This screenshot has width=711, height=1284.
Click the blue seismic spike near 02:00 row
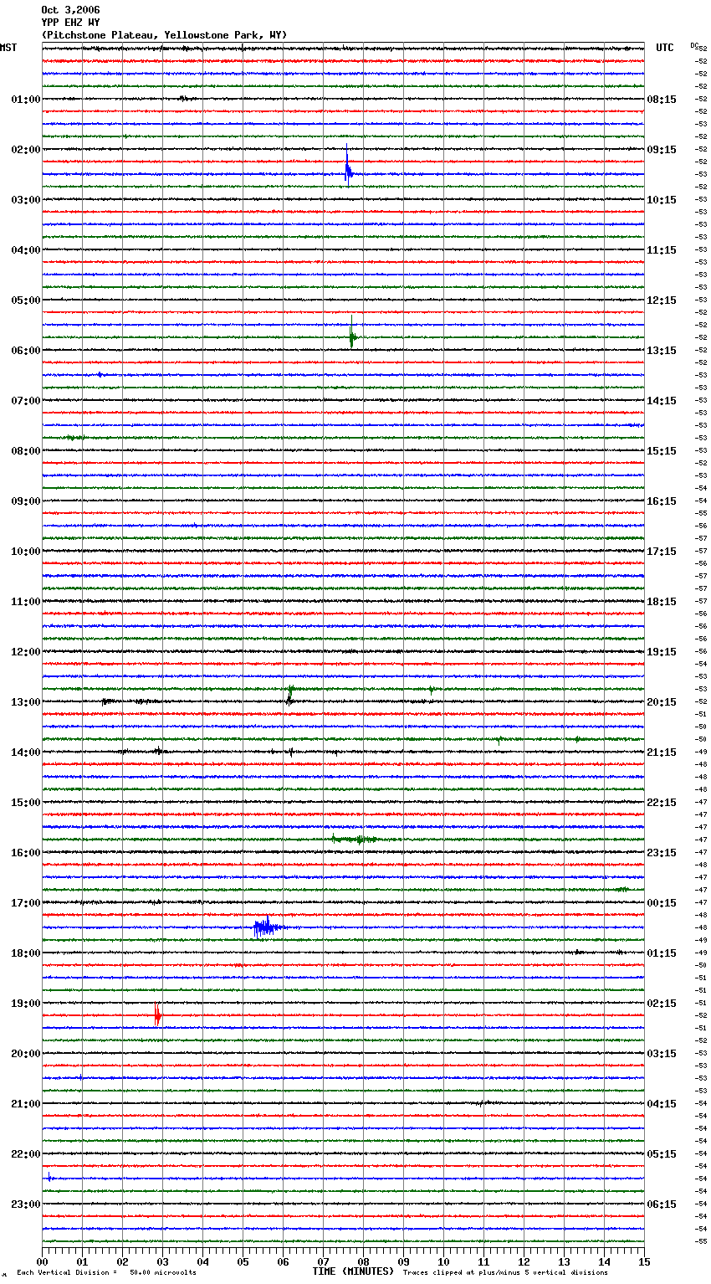coord(348,167)
